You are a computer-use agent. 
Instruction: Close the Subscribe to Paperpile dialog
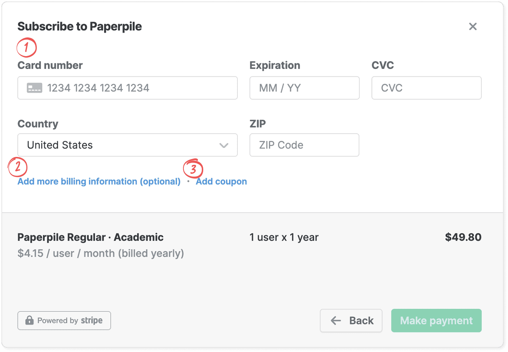473,26
